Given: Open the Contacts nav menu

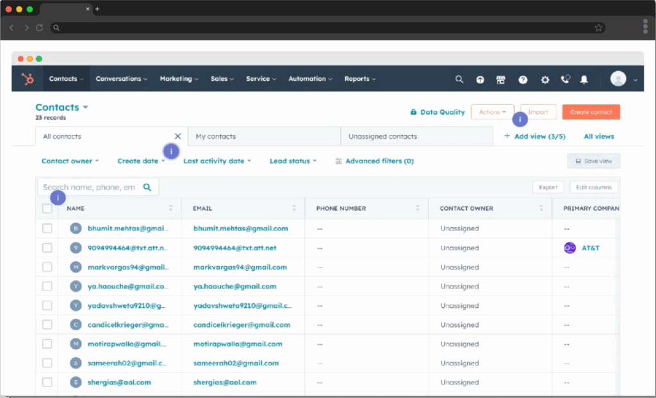Looking at the screenshot, I should [x=66, y=79].
